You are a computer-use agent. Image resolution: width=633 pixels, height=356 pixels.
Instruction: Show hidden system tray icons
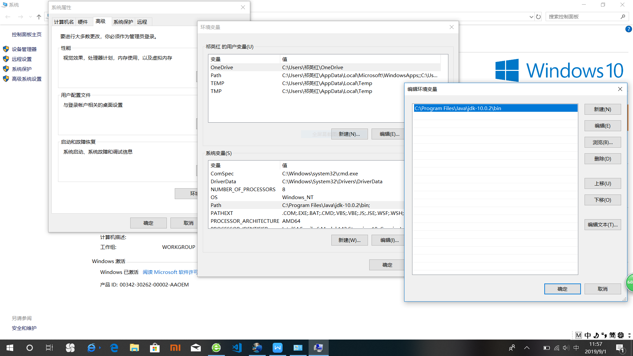click(527, 348)
